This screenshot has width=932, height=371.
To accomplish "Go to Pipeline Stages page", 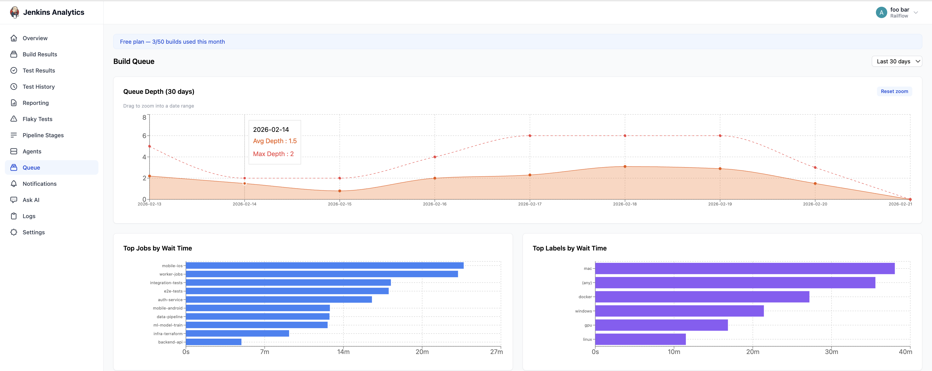I will (x=43, y=135).
